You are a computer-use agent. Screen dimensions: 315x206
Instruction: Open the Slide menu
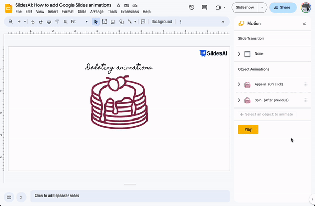82,12
